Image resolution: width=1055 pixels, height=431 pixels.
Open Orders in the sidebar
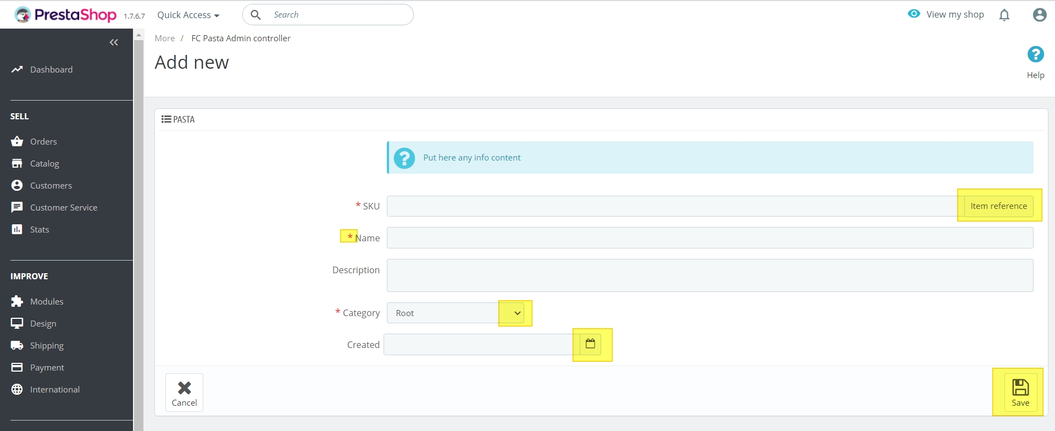coord(43,141)
